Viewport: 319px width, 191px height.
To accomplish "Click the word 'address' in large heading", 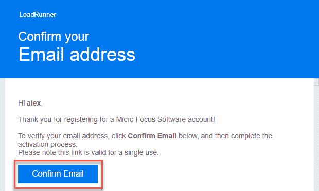I will pos(102,55).
